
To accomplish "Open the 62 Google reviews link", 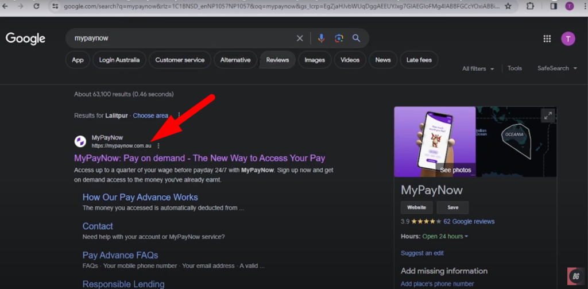I will pos(469,221).
